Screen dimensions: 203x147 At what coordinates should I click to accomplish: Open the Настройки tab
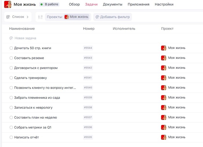coord(164,4)
